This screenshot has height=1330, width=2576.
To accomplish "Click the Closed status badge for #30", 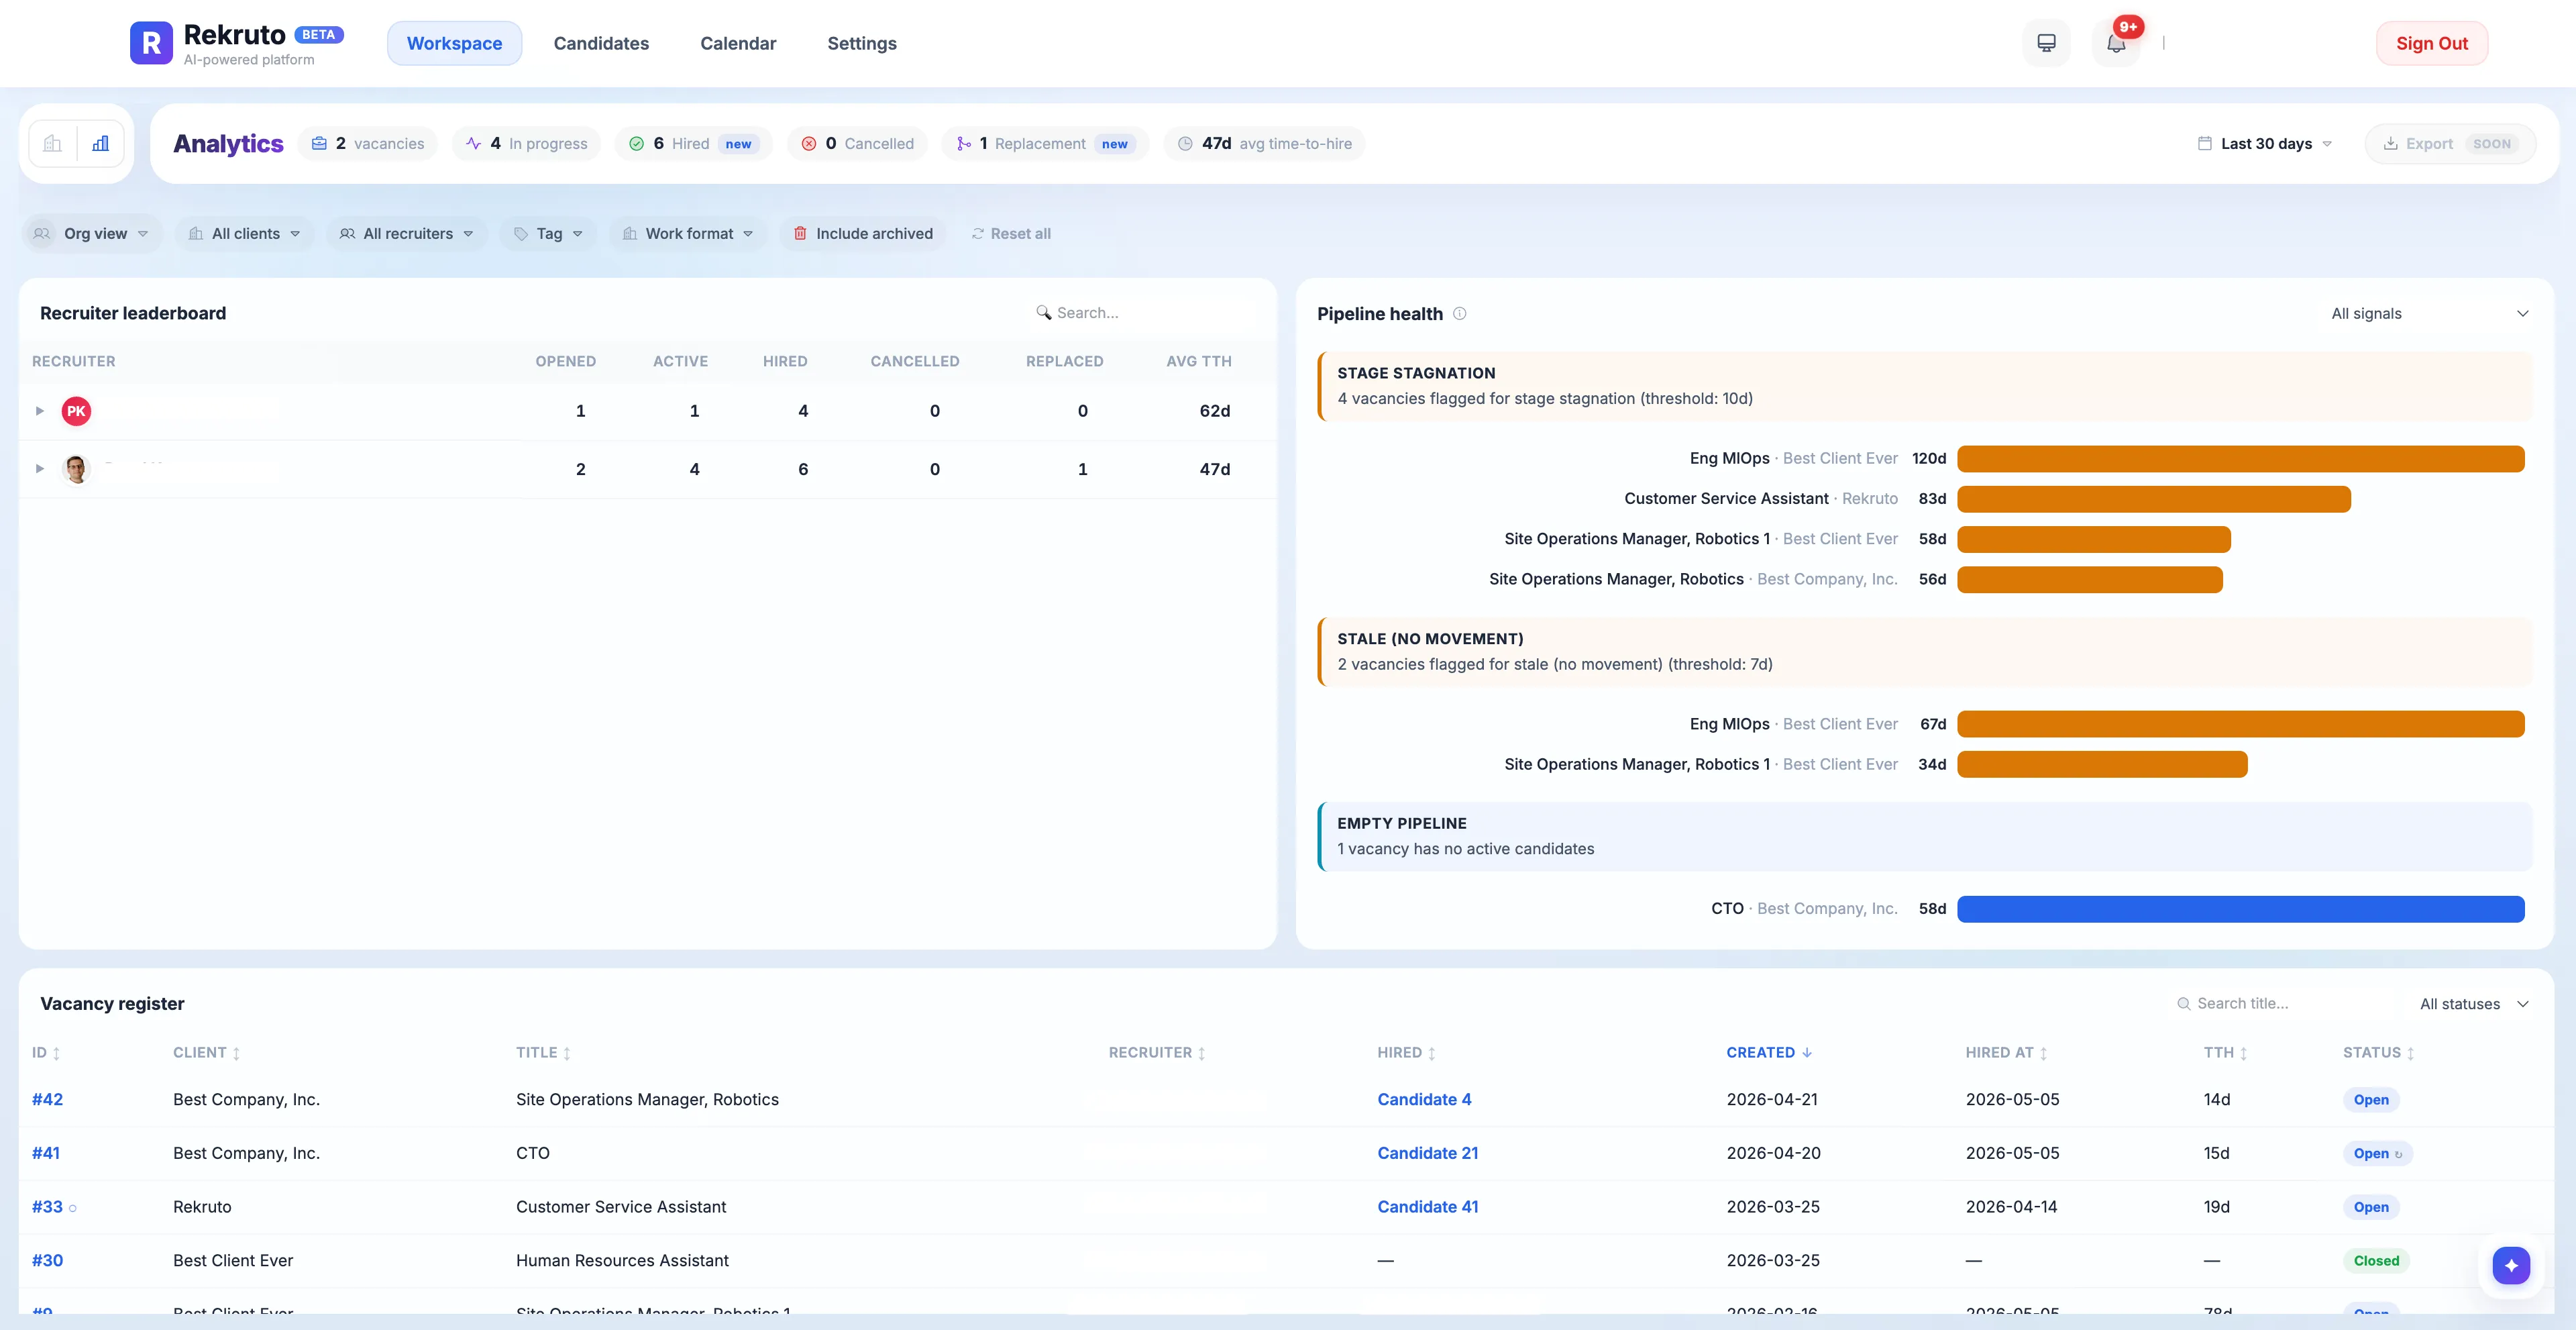I will pyautogui.click(x=2376, y=1261).
